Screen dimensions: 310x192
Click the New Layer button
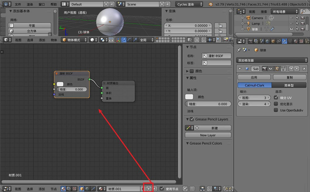point(208,135)
